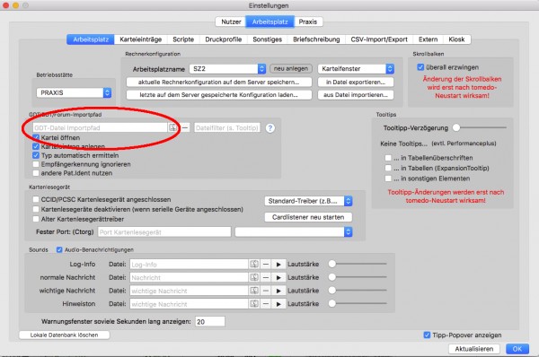Play the Hinweiston sound
The width and height of the screenshot is (539, 357).
click(x=278, y=304)
